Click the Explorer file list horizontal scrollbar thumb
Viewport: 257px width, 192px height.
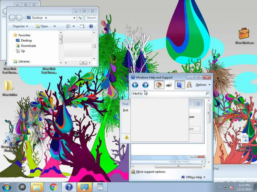pyautogui.click(x=83, y=63)
